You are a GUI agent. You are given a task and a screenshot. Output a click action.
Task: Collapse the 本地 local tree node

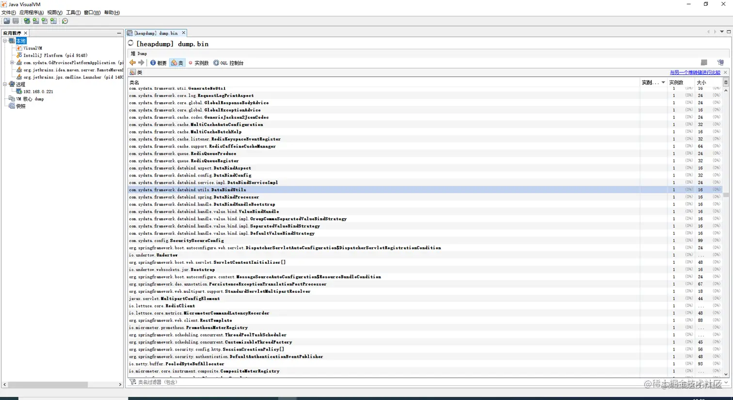click(x=5, y=41)
